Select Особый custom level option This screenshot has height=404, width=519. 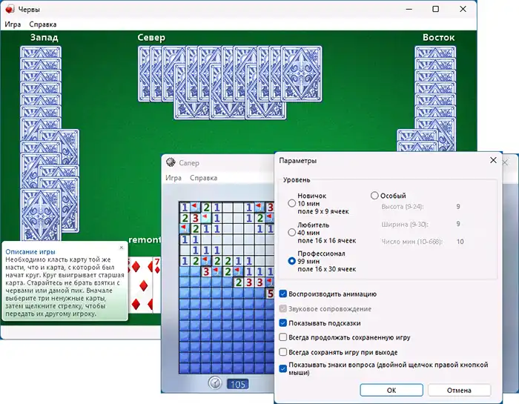pyautogui.click(x=374, y=196)
